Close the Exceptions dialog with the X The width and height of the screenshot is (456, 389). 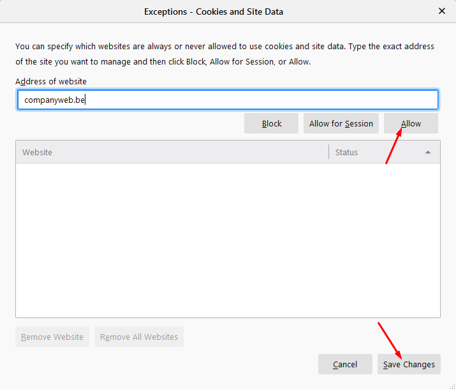[442, 11]
